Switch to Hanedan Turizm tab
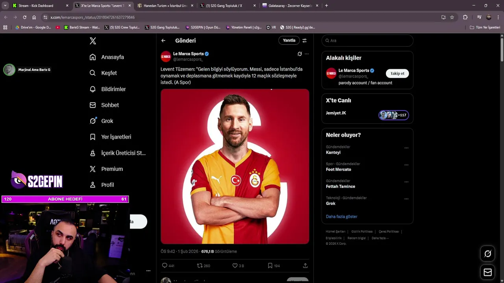This screenshot has width=504, height=283. (165, 6)
